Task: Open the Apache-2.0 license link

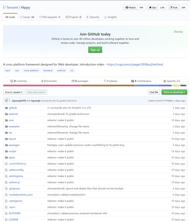Action: pos(172,81)
